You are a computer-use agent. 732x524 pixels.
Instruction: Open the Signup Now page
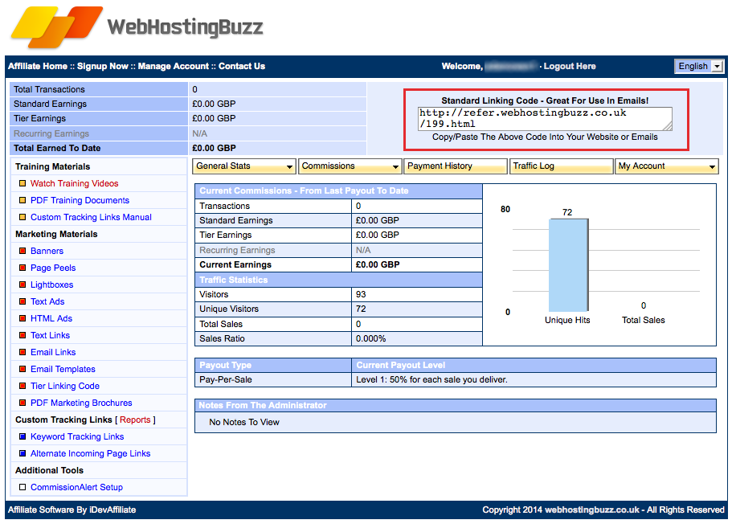tap(103, 67)
